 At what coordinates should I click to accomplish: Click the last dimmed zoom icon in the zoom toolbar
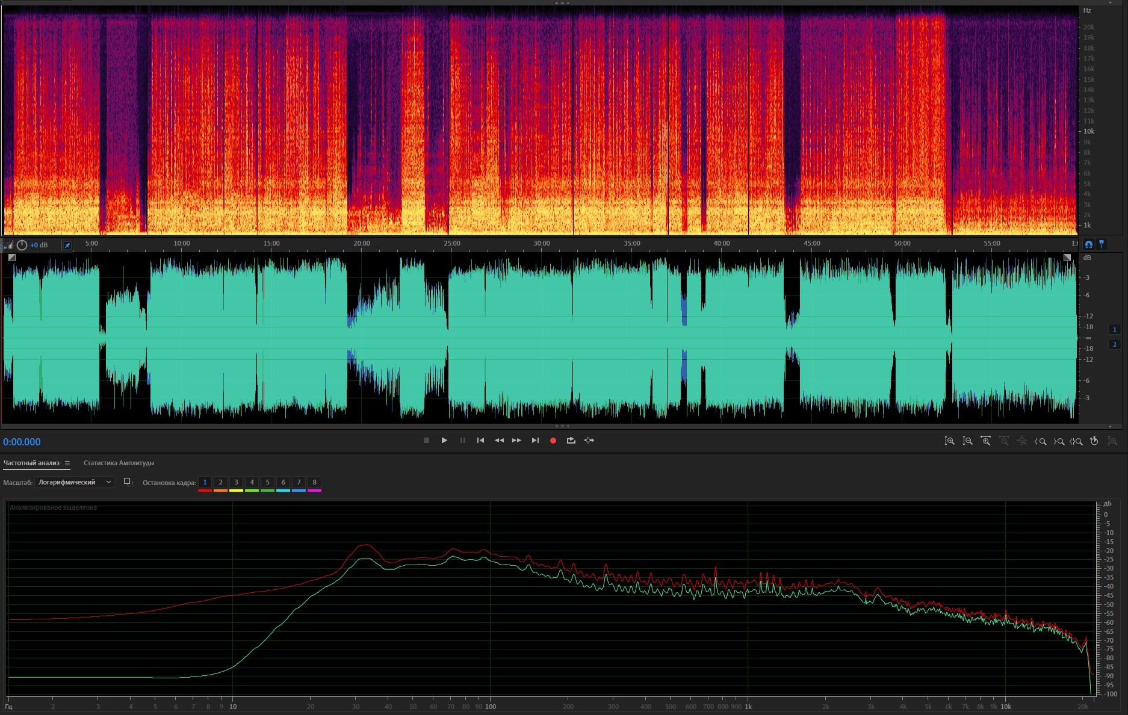click(x=1112, y=441)
